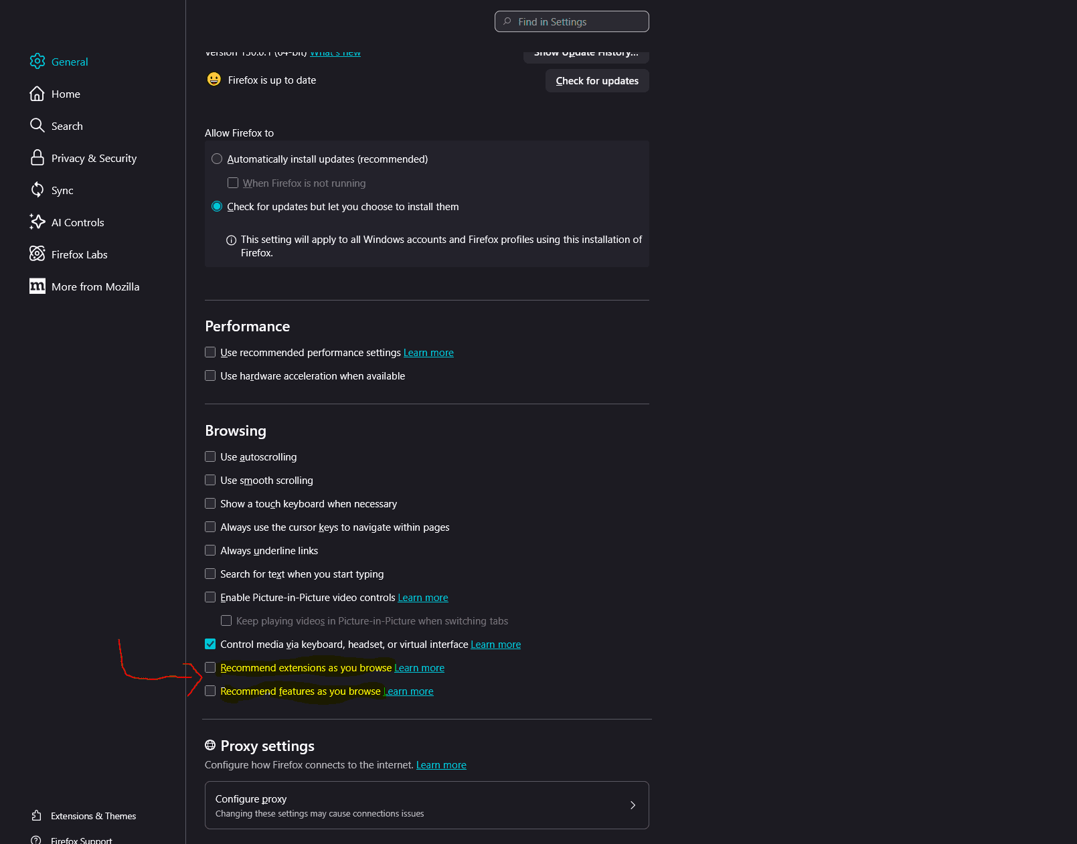The width and height of the screenshot is (1077, 844).
Task: Click the Sync label in sidebar
Action: coord(62,190)
